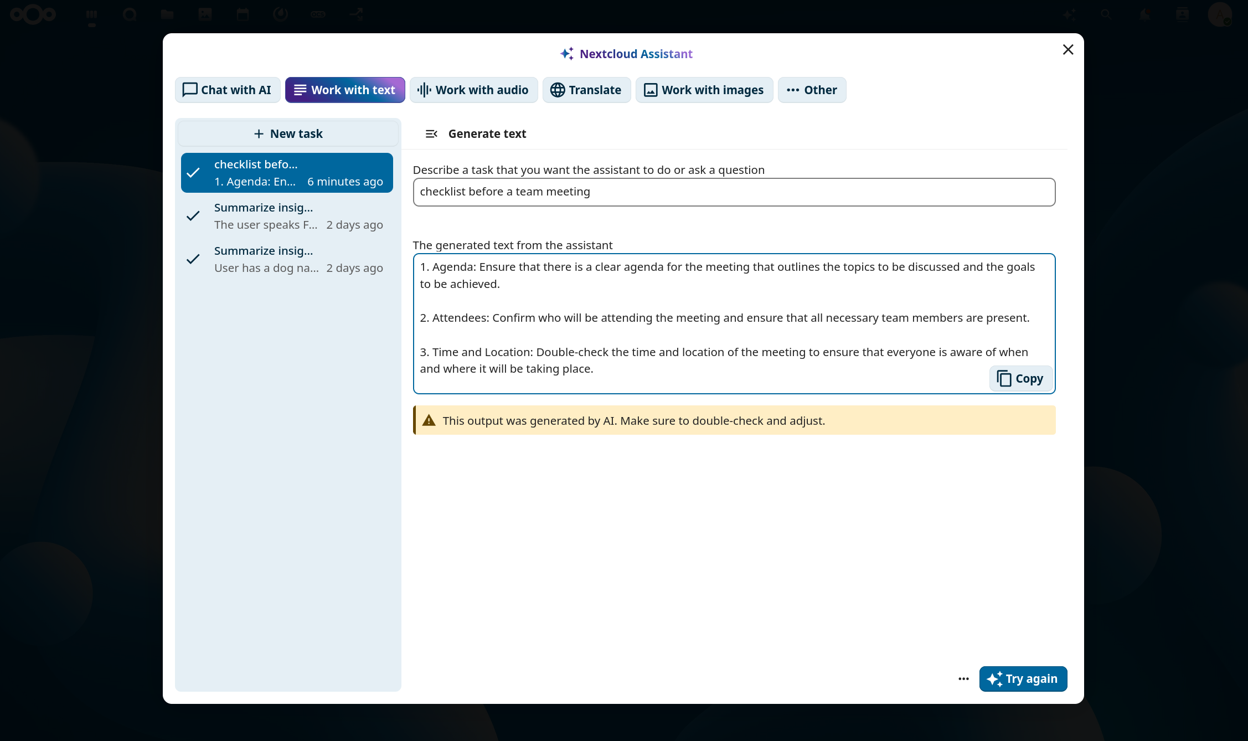Open the Other task types menu

click(x=812, y=90)
